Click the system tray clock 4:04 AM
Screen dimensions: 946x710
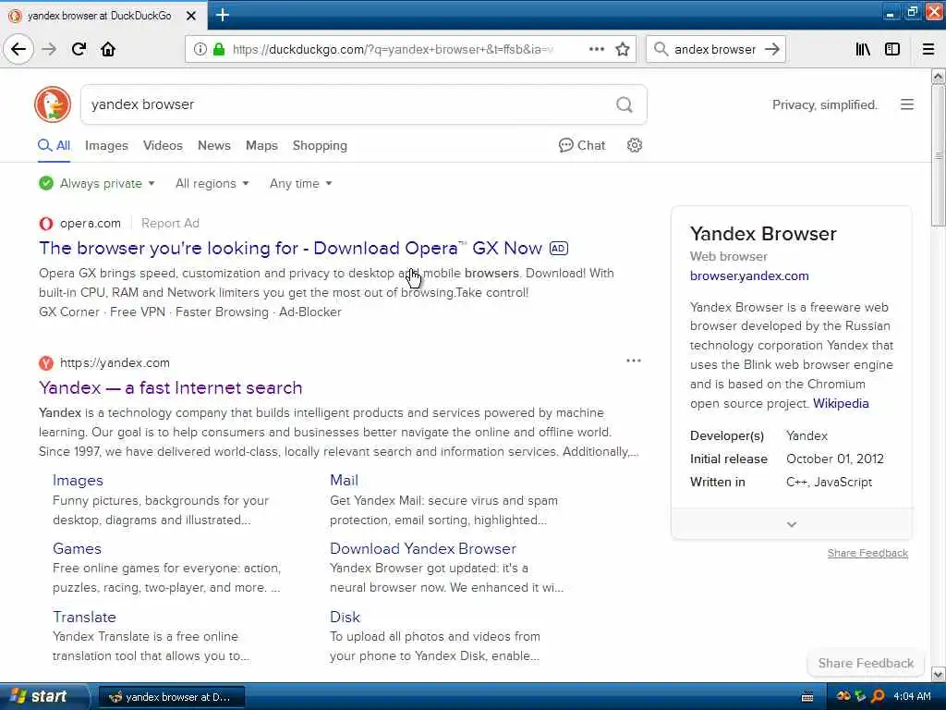pyautogui.click(x=912, y=697)
